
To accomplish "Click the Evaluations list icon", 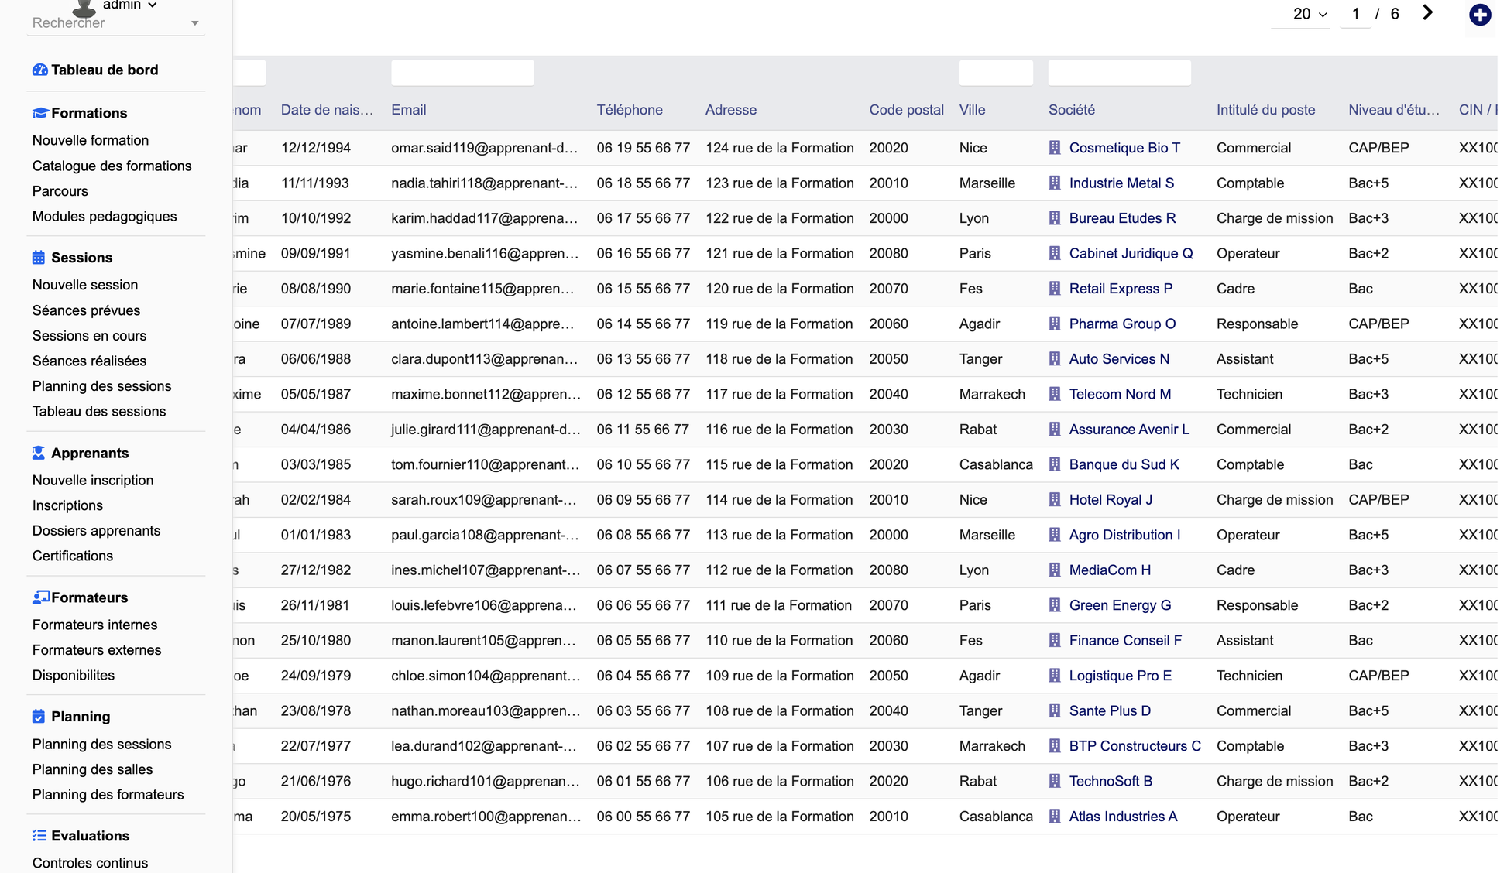I will coord(39,836).
